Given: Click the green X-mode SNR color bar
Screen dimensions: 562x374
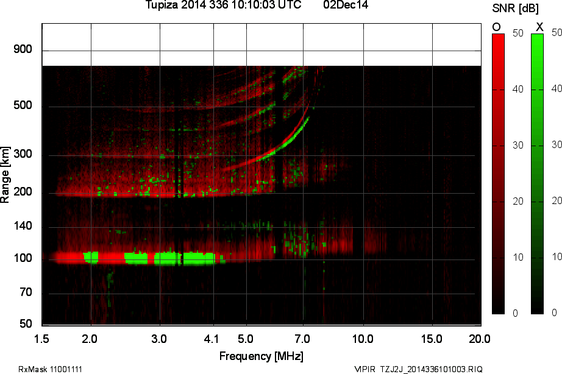Looking at the screenshot, I should tap(537, 174).
